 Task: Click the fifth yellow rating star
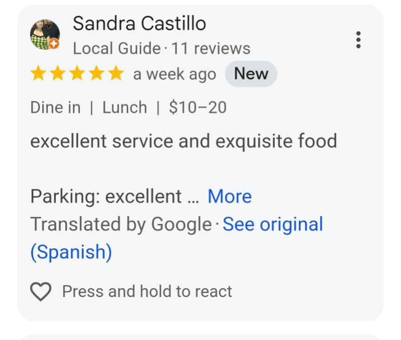(x=115, y=74)
